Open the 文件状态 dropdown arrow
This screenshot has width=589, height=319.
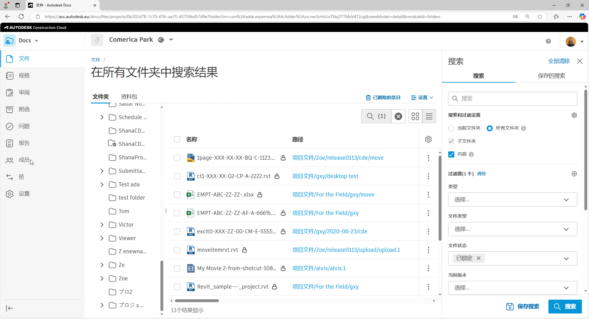[x=566, y=259]
